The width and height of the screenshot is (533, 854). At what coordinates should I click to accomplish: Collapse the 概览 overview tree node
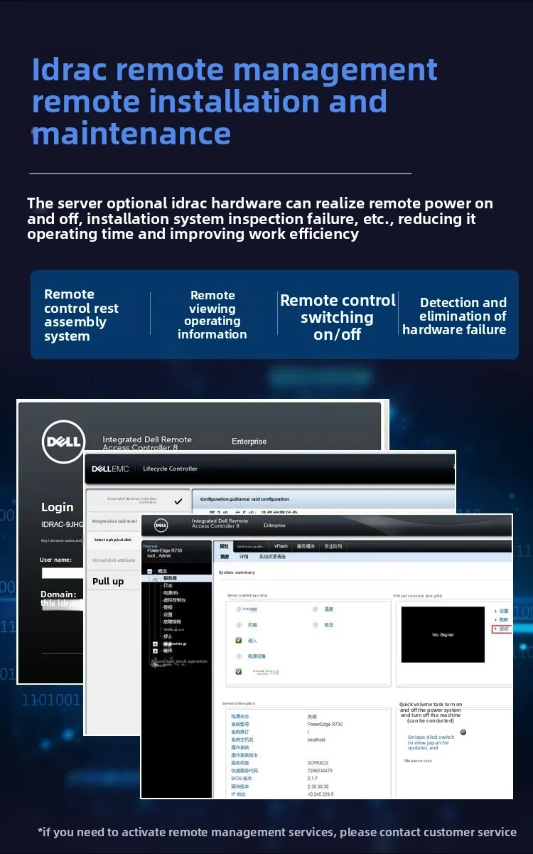coord(150,572)
